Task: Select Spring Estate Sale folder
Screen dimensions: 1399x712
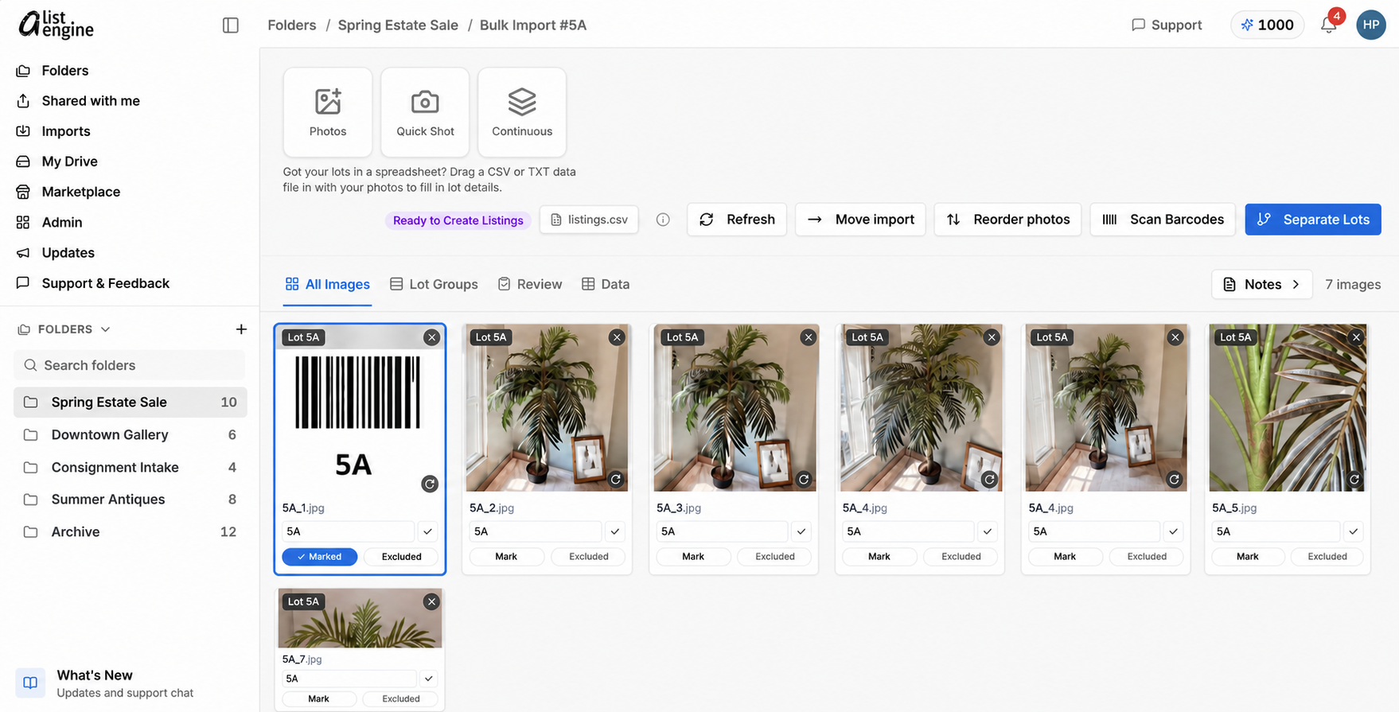Action: pyautogui.click(x=130, y=403)
